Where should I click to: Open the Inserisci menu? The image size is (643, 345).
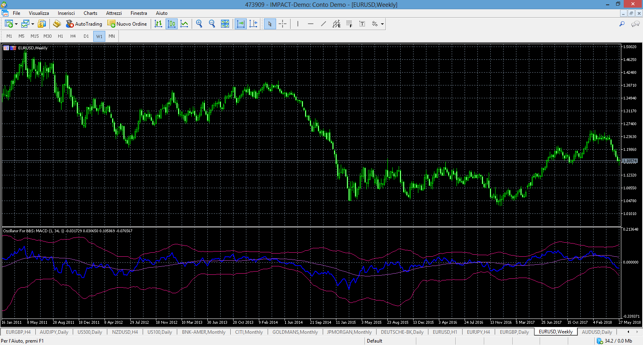pyautogui.click(x=66, y=13)
